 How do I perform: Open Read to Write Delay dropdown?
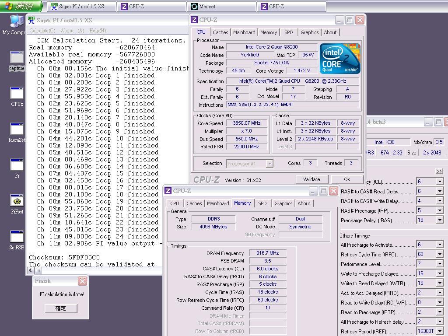[x=440, y=303]
